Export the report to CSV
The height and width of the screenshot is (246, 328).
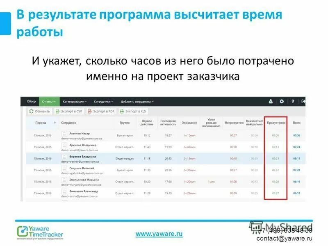[x=70, y=111]
